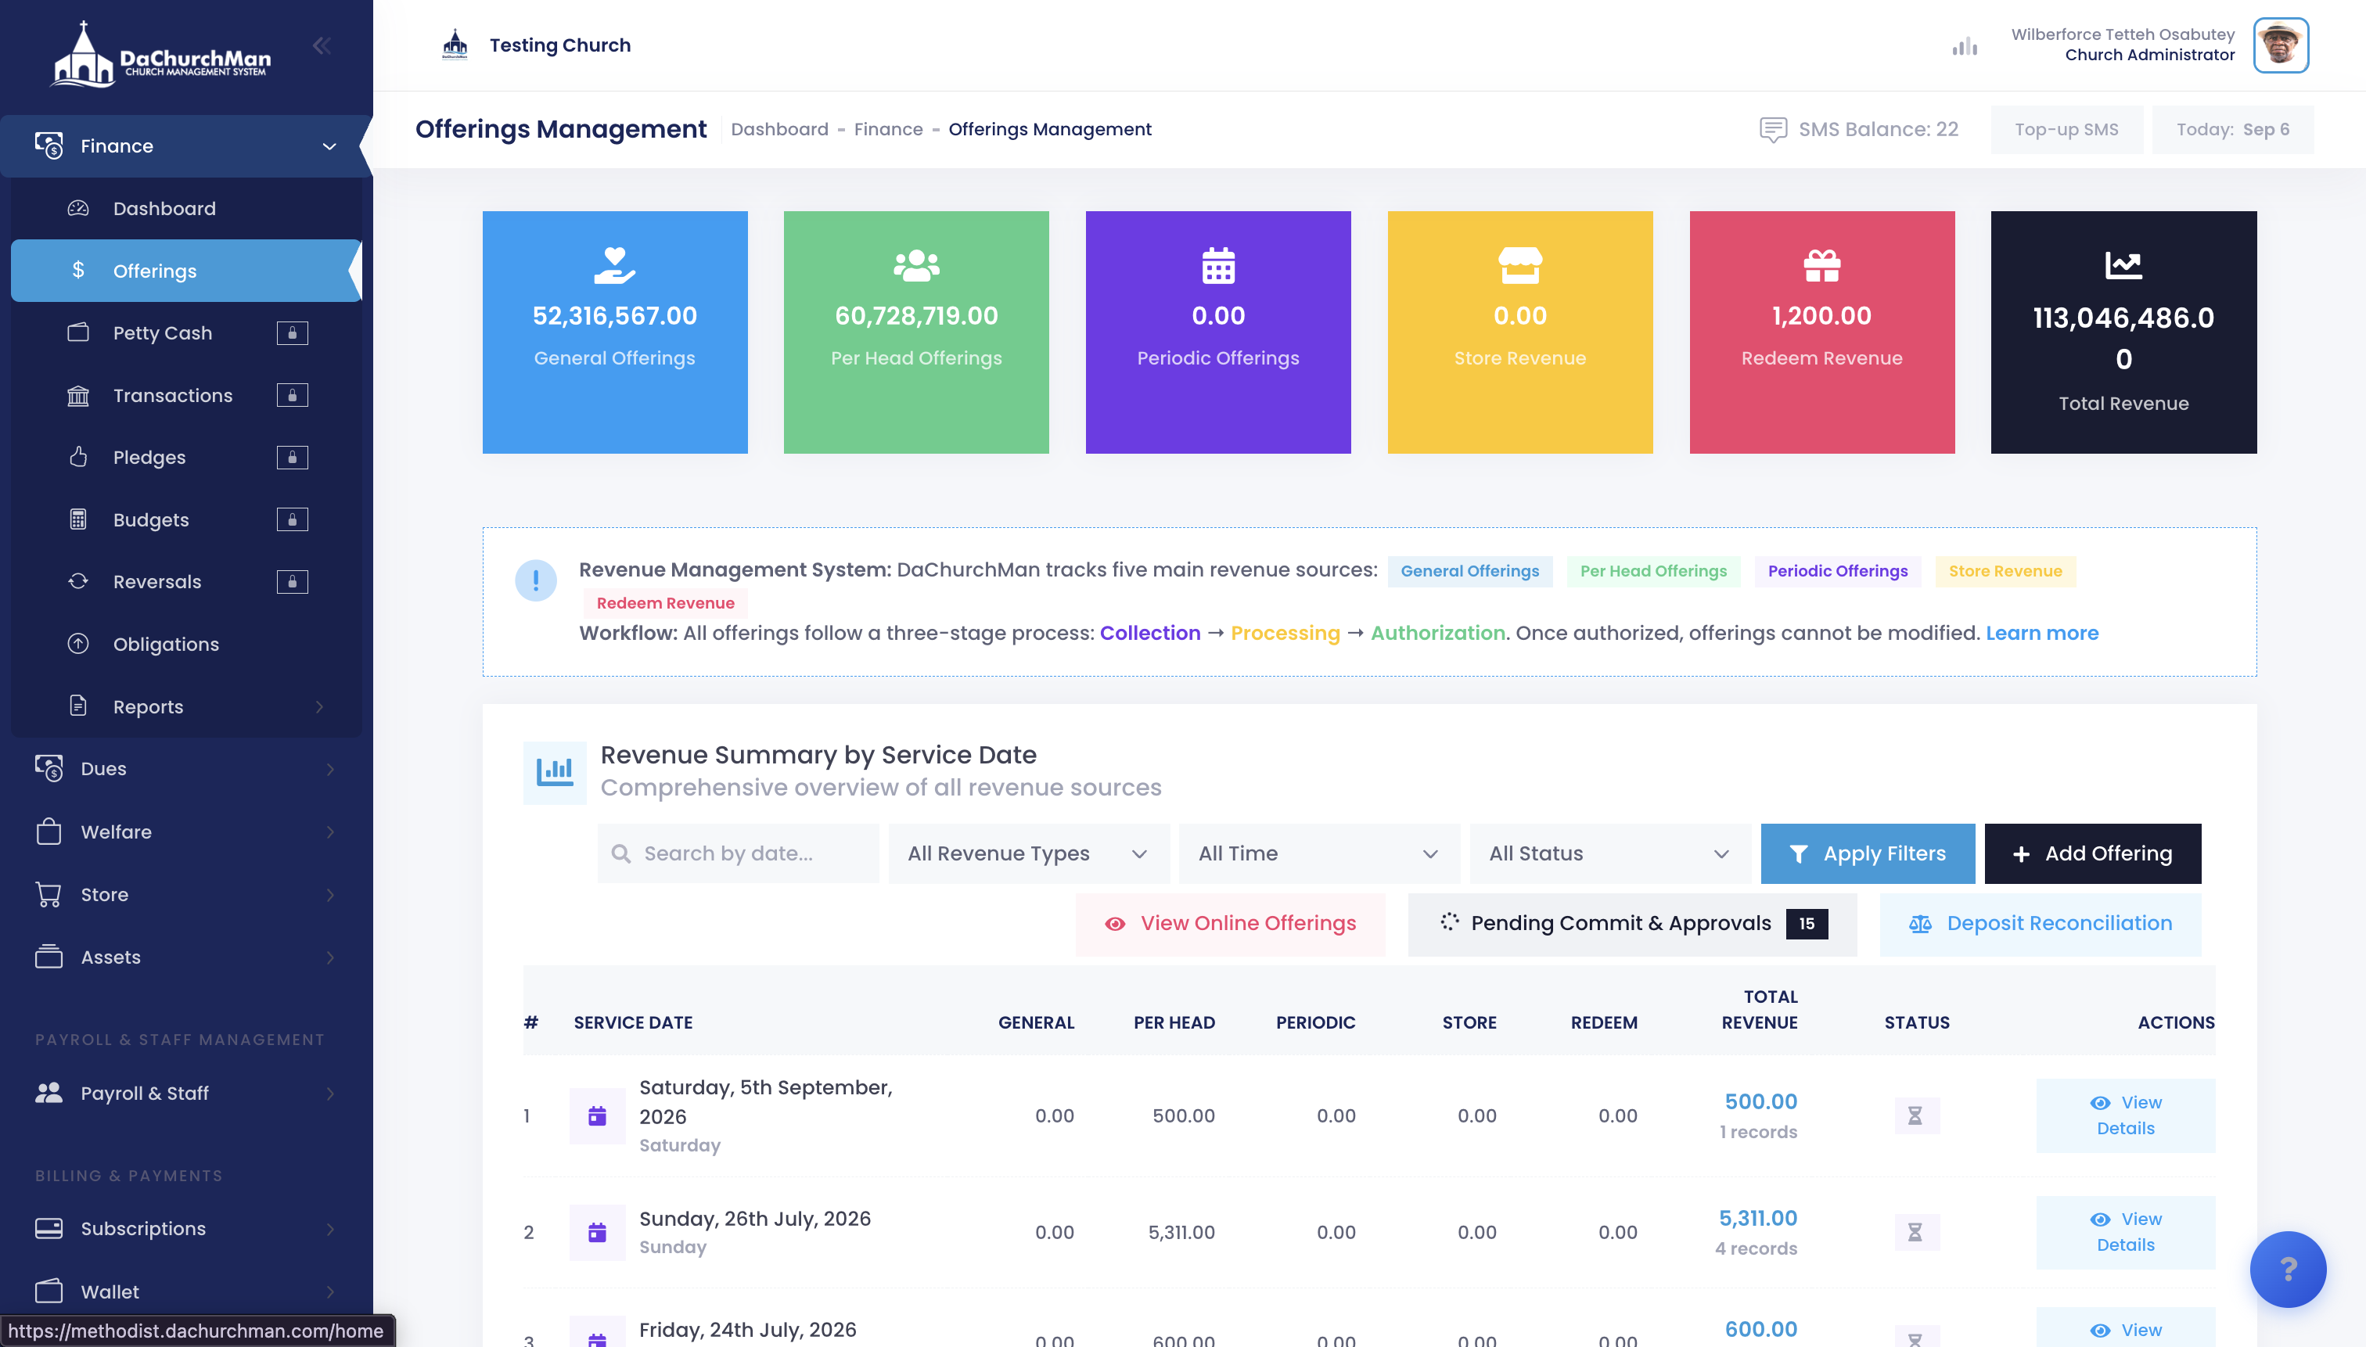
Task: Click the pending hourglass status for 5th September
Action: coord(1915,1115)
